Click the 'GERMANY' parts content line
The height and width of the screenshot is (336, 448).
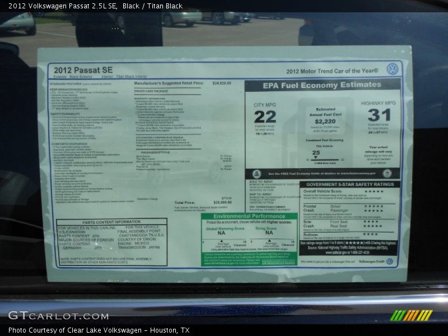[82, 248]
